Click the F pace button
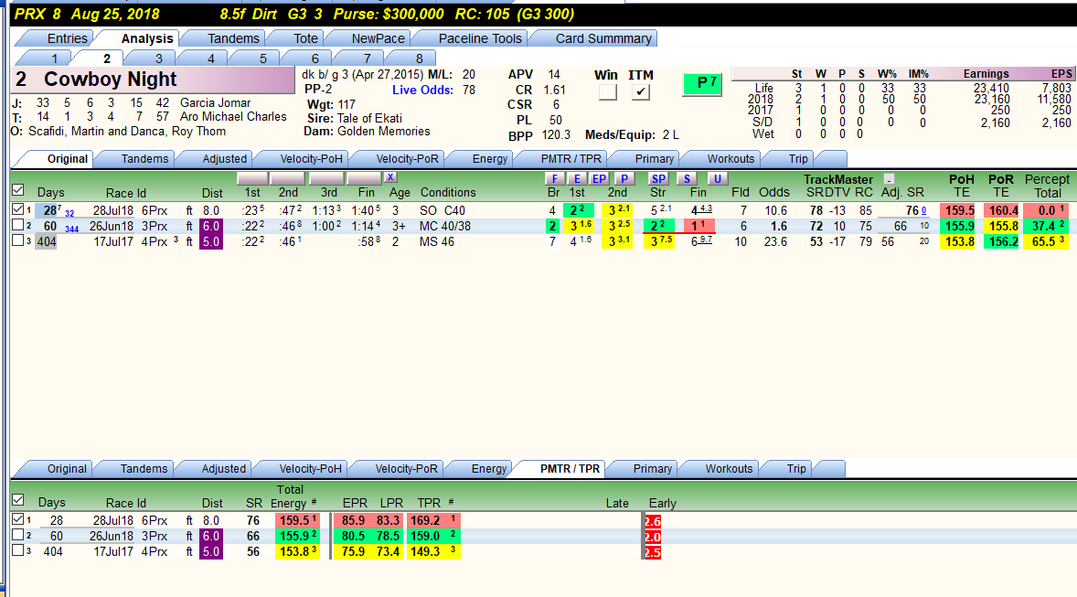 [x=554, y=178]
